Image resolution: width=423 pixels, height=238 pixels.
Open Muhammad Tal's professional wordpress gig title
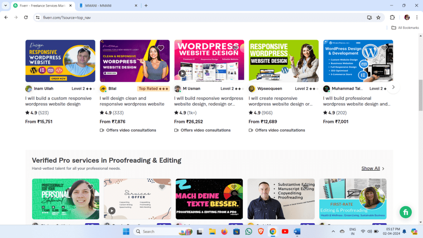tap(356, 101)
